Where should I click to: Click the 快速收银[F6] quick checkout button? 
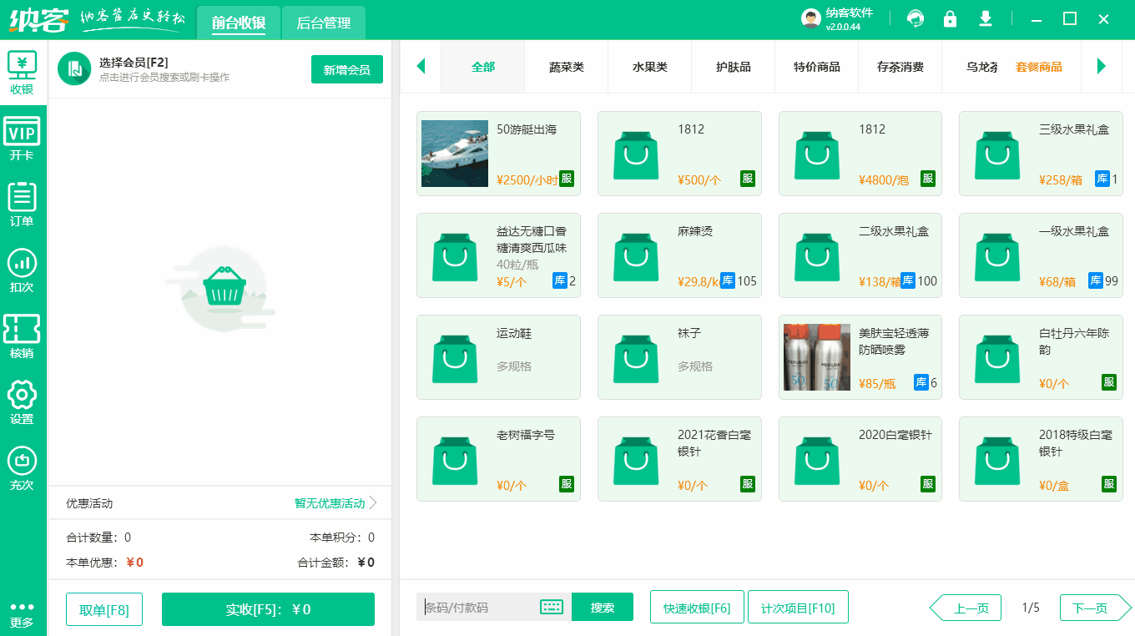click(697, 607)
